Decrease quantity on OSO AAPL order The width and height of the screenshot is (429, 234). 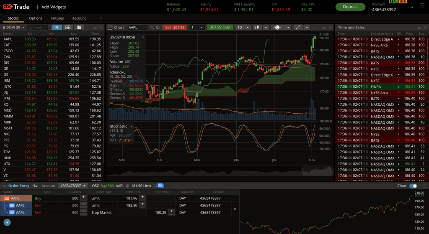click(x=83, y=200)
